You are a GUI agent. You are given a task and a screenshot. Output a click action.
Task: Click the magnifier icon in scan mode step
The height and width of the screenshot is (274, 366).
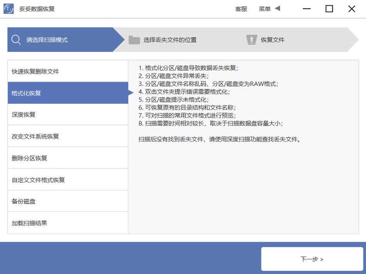16,40
